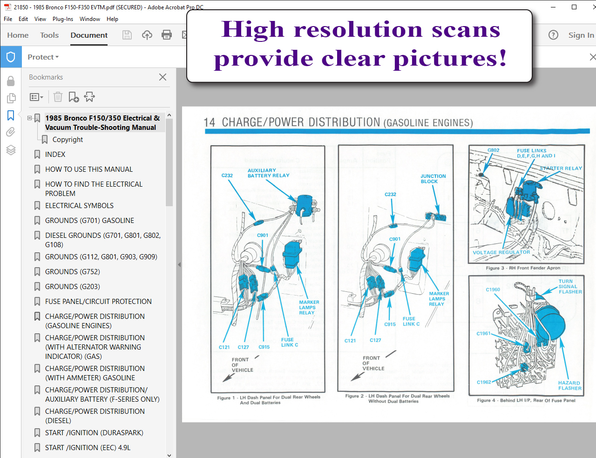Open bookmark options dropdown menu

coord(36,97)
